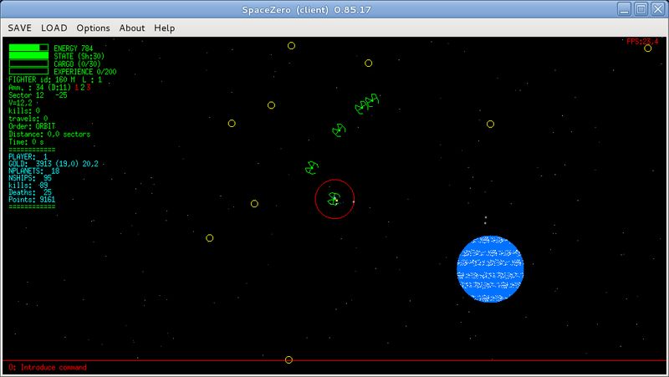The height and width of the screenshot is (377, 669).
Task: Click the 'GOLD: 3913' line
Action: pos(54,164)
